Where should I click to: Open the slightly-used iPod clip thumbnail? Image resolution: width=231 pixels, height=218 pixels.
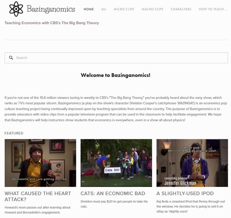[192, 163]
